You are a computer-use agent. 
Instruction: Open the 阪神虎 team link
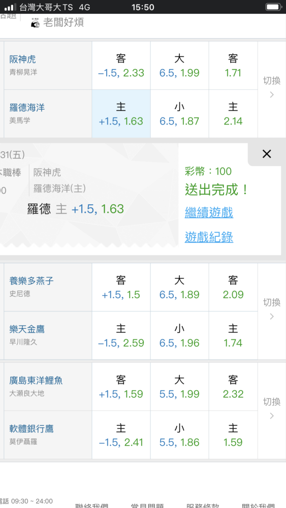(x=23, y=59)
